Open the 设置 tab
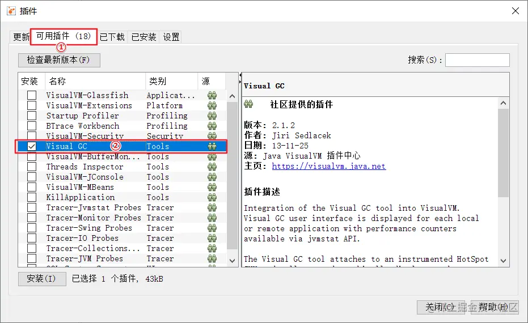 (x=171, y=37)
